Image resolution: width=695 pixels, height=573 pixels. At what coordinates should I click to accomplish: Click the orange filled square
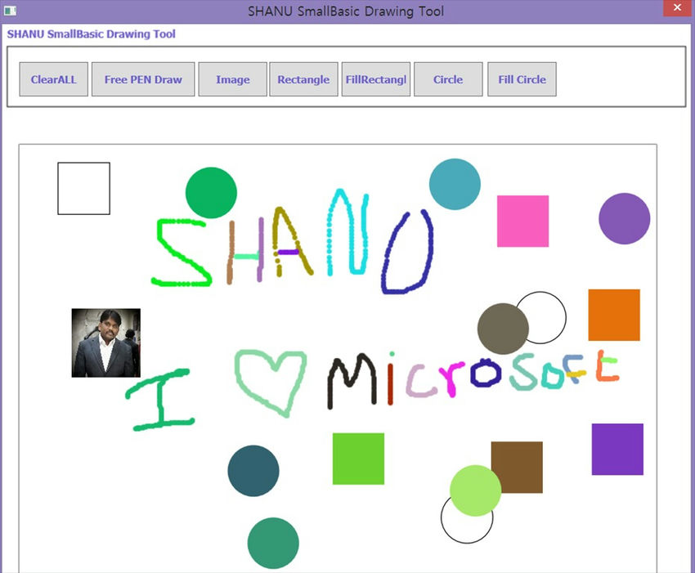pyautogui.click(x=614, y=315)
